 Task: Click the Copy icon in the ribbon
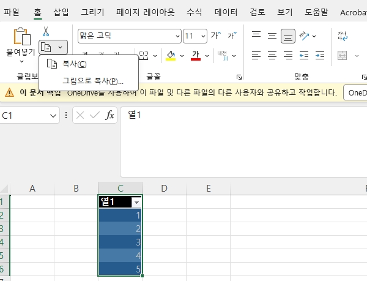[x=46, y=47]
